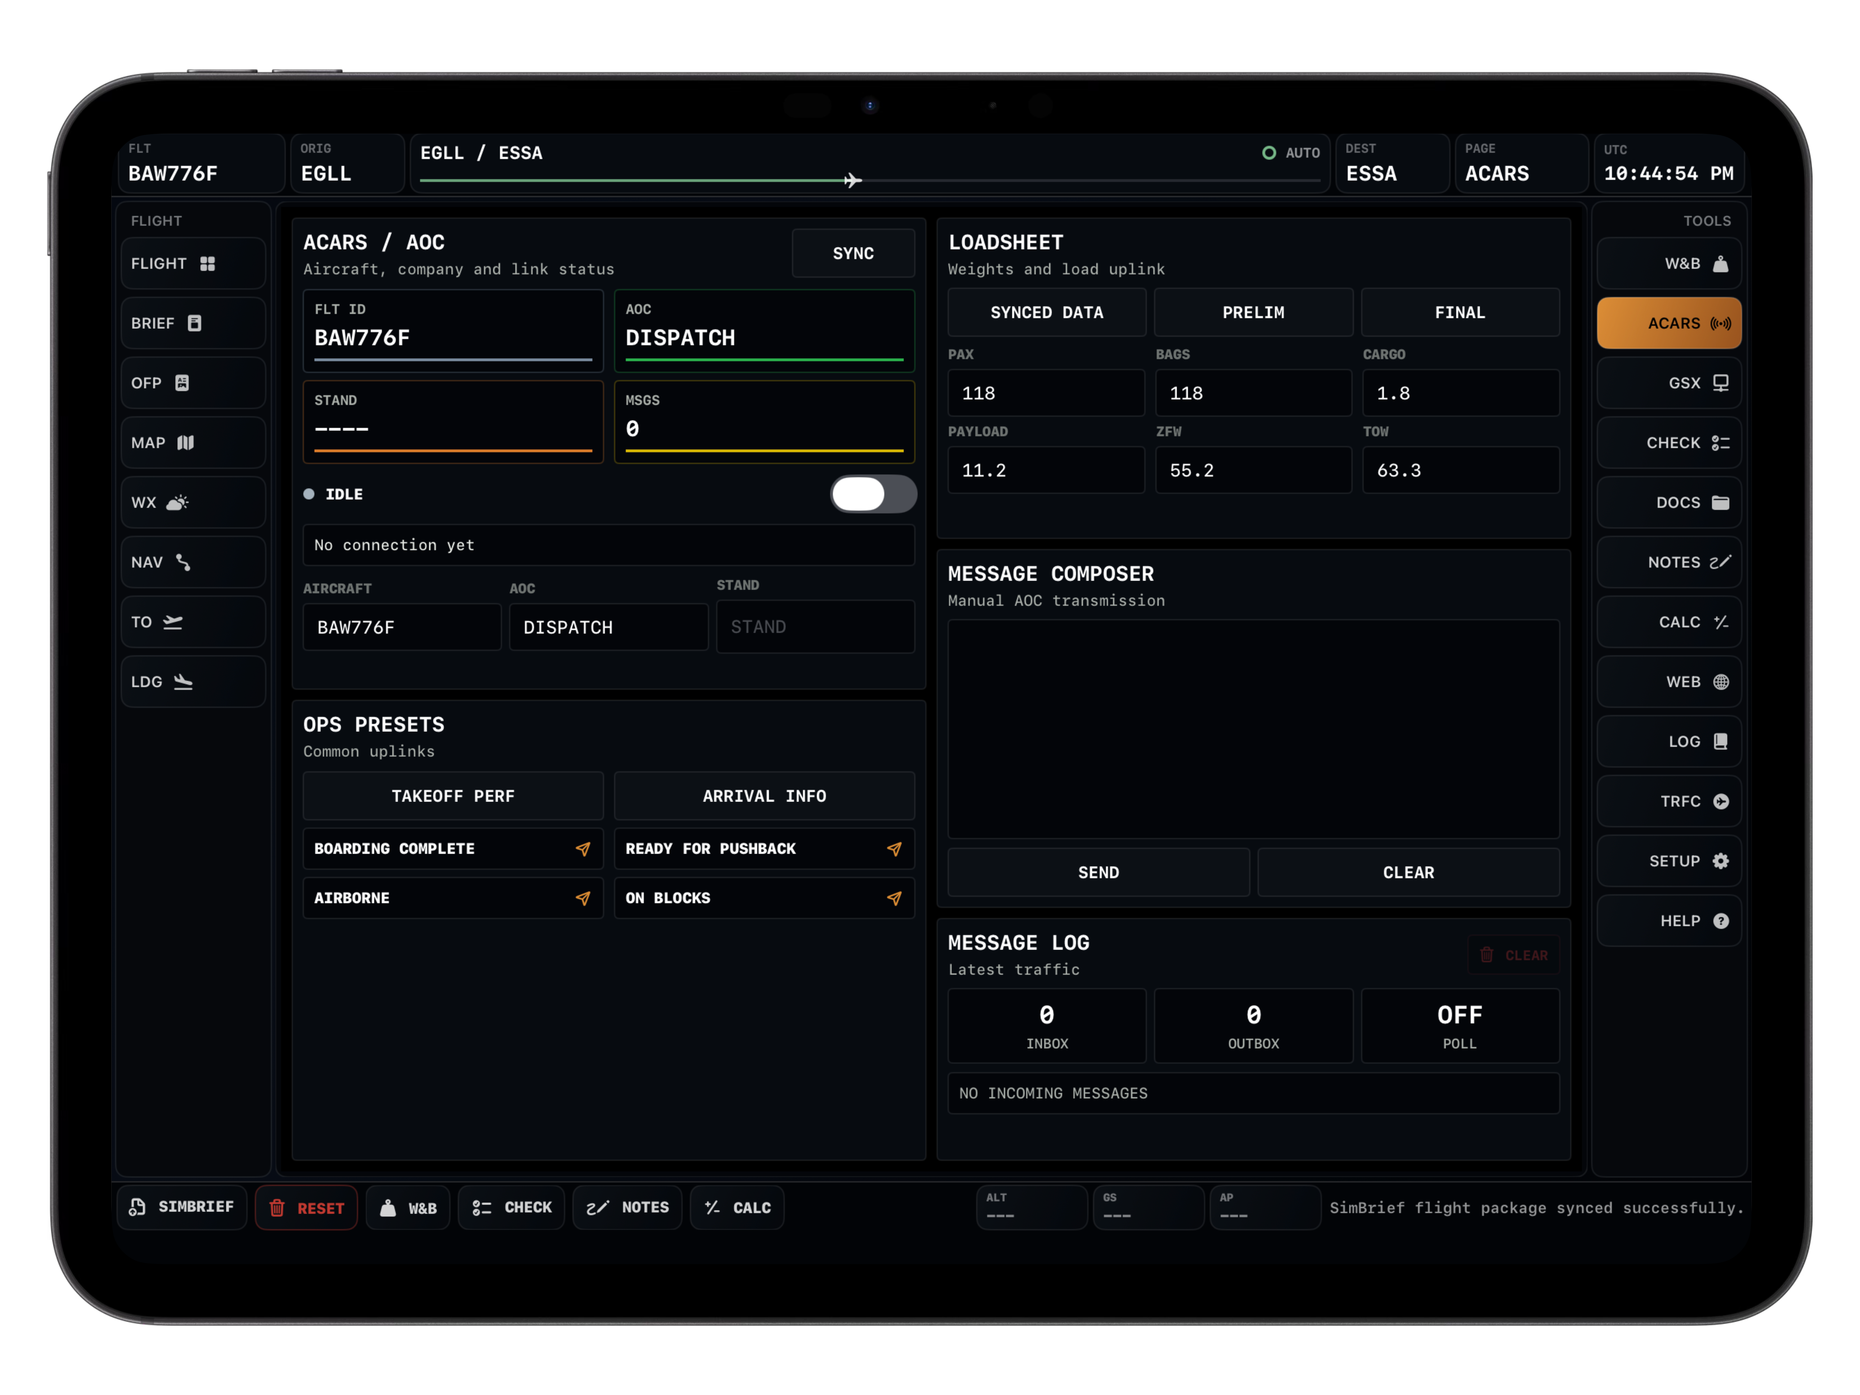Click the ORIG EGLL header field
The width and height of the screenshot is (1860, 1395).
pos(347,163)
